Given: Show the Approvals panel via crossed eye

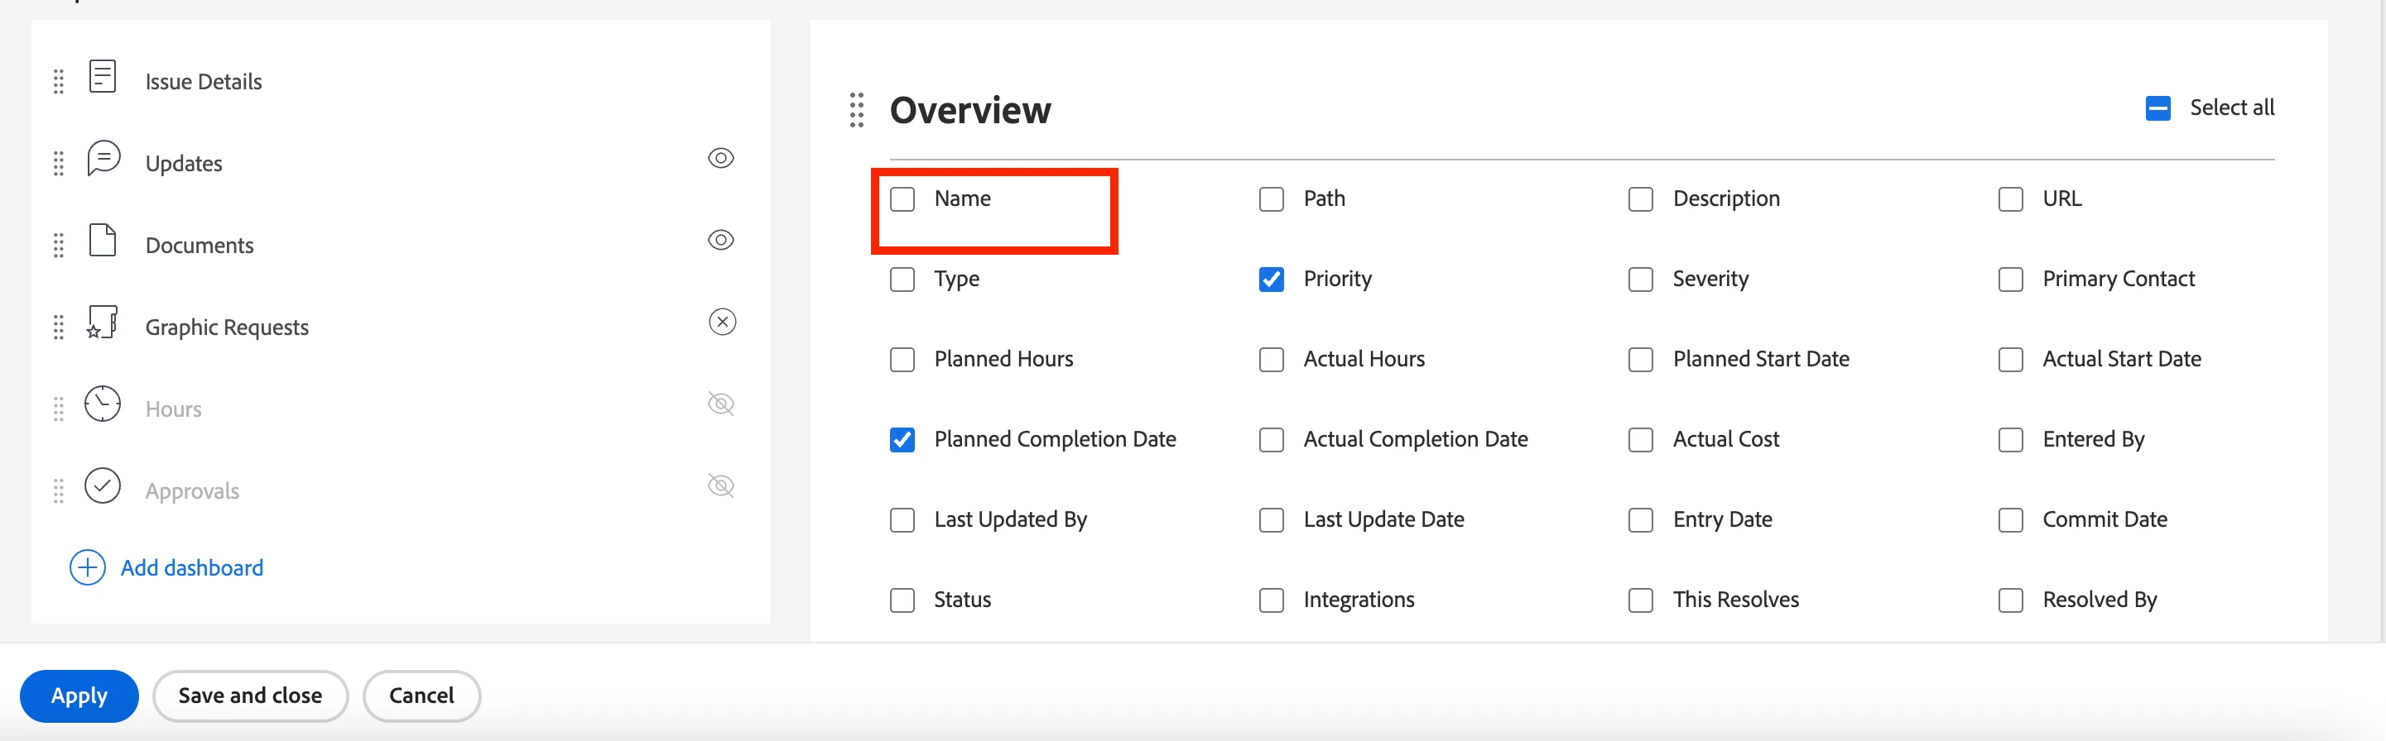Looking at the screenshot, I should coord(720,485).
